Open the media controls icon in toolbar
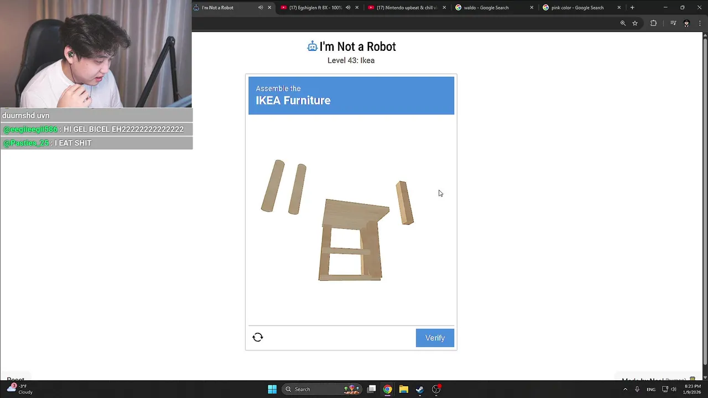 click(673, 23)
